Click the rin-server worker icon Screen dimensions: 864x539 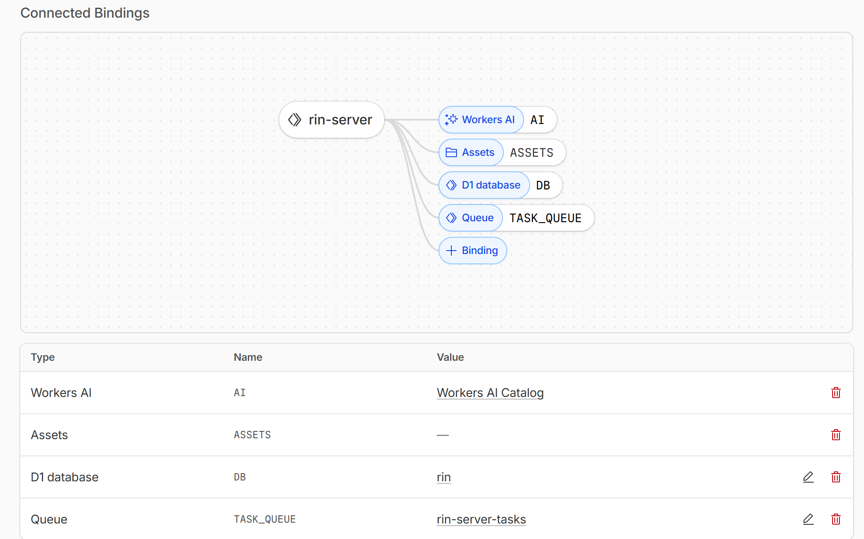tap(295, 120)
